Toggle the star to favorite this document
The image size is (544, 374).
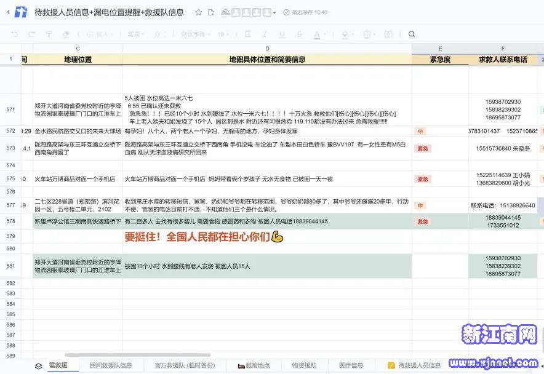coord(198,12)
